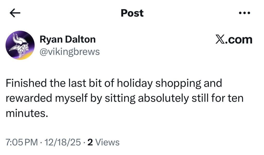Go back using the left arrow
This screenshot has height=155, width=264.
[x=15, y=13]
